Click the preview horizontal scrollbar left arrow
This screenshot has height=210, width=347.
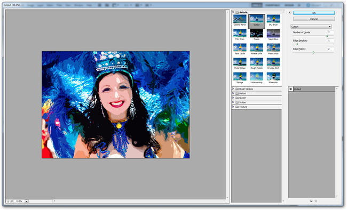pos(54,201)
